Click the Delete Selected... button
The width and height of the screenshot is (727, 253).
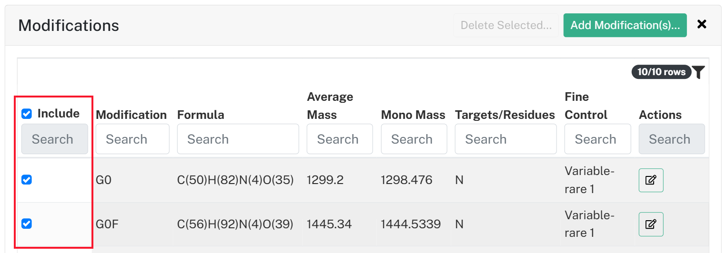pos(506,25)
